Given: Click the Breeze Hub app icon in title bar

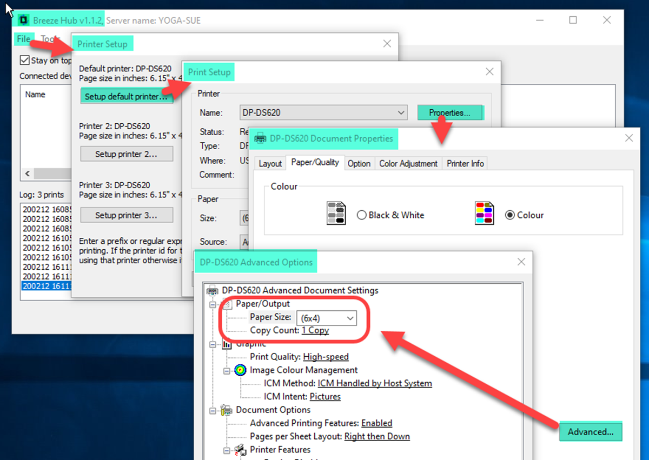Looking at the screenshot, I should click(23, 21).
